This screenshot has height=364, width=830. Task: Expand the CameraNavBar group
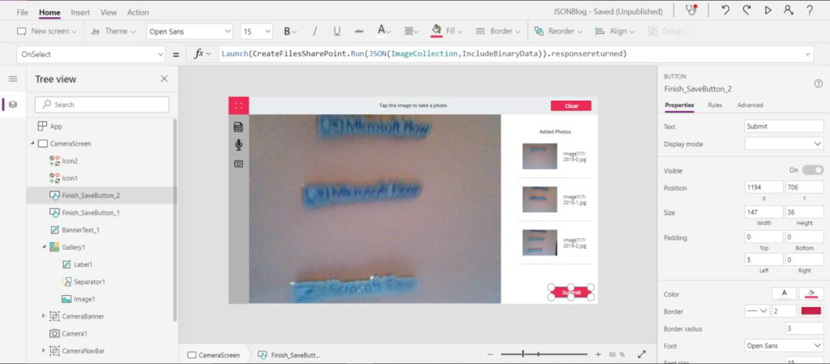coord(44,351)
